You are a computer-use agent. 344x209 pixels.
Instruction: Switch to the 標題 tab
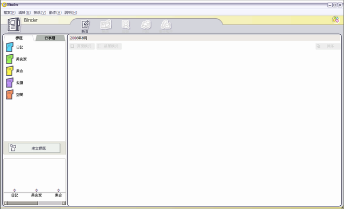[19, 38]
